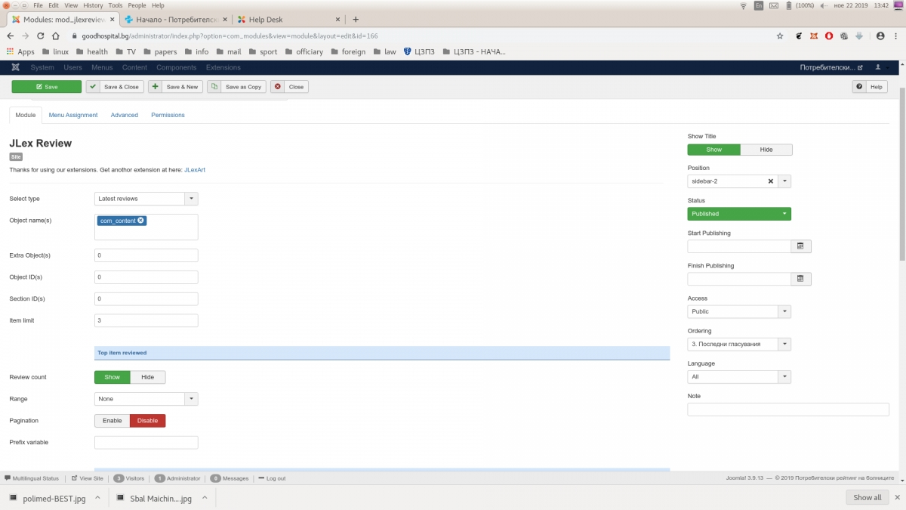
Task: Bookmark this page with star icon
Action: 780,36
